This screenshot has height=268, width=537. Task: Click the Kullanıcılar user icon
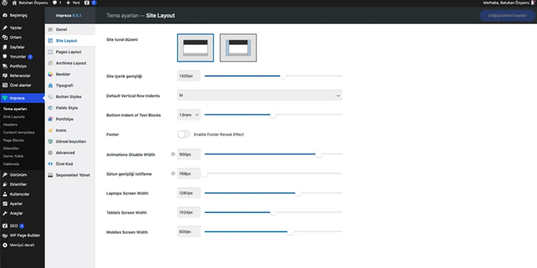(5, 194)
